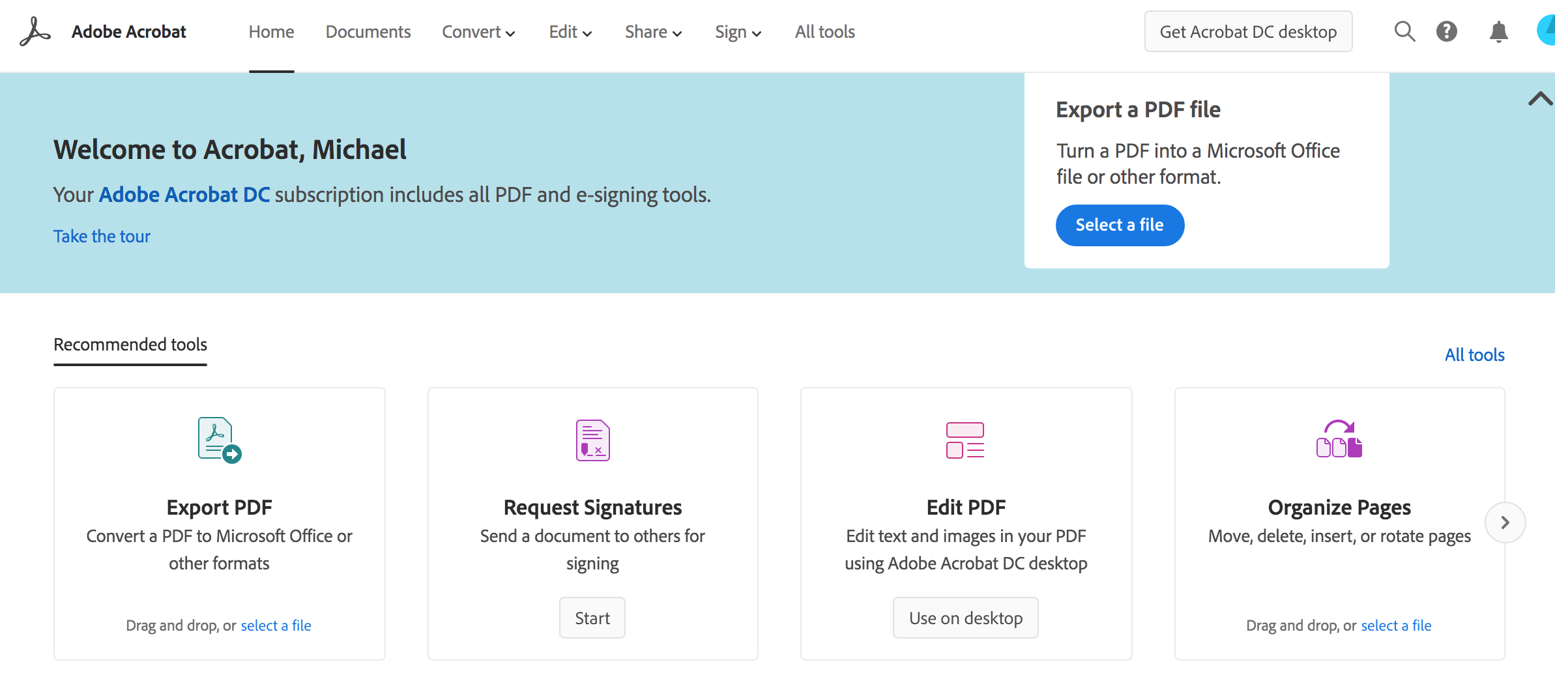Open the All tools menu item
The height and width of the screenshot is (688, 1555).
point(824,31)
